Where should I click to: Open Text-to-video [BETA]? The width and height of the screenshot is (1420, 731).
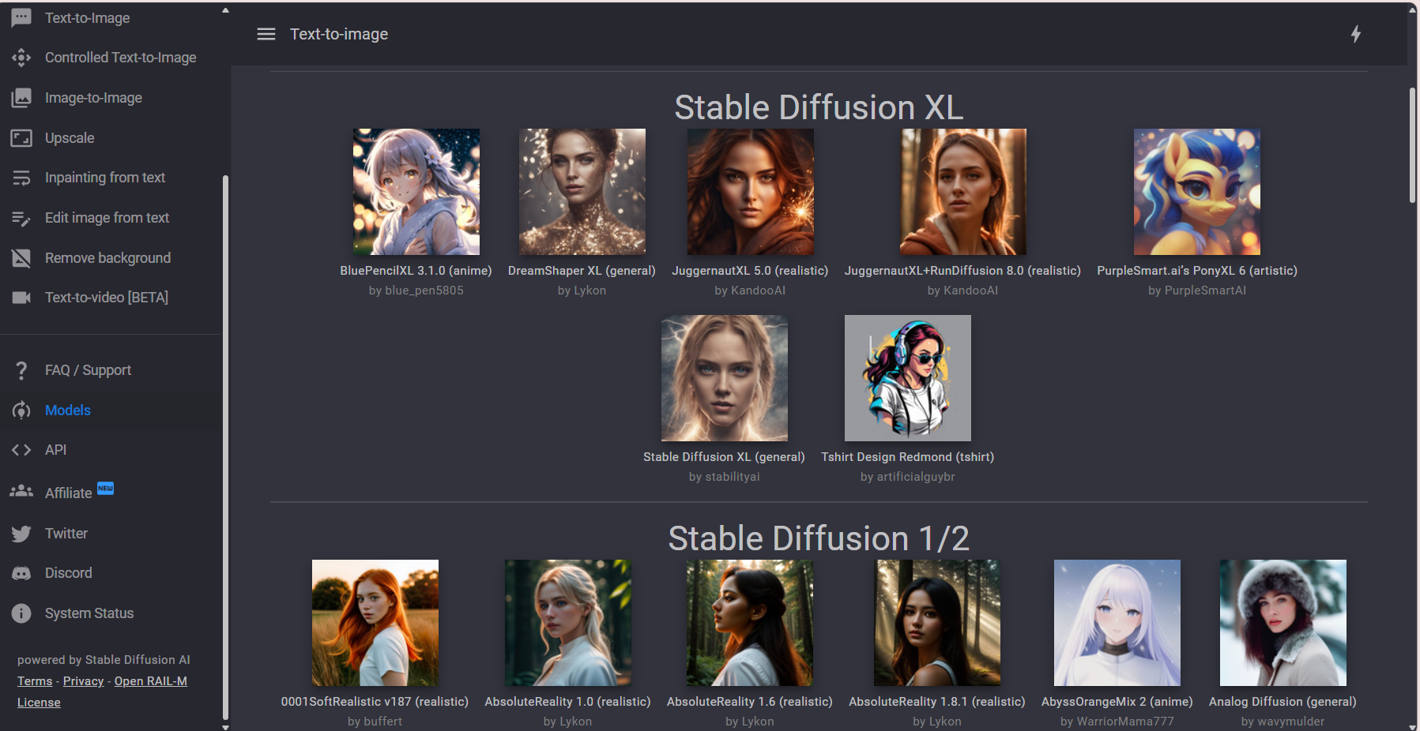tap(107, 298)
